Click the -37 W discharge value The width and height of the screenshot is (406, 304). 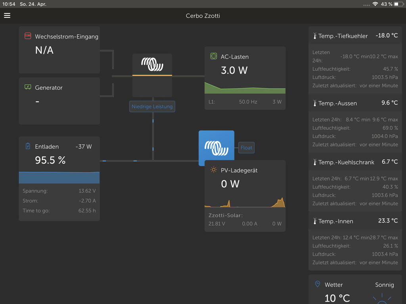tap(84, 146)
